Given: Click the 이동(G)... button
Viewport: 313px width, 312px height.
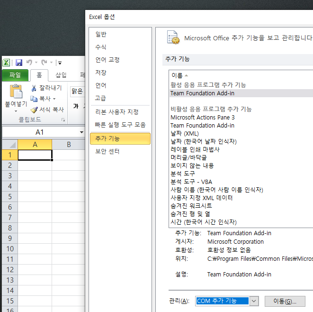Looking at the screenshot, I should click(x=285, y=301).
